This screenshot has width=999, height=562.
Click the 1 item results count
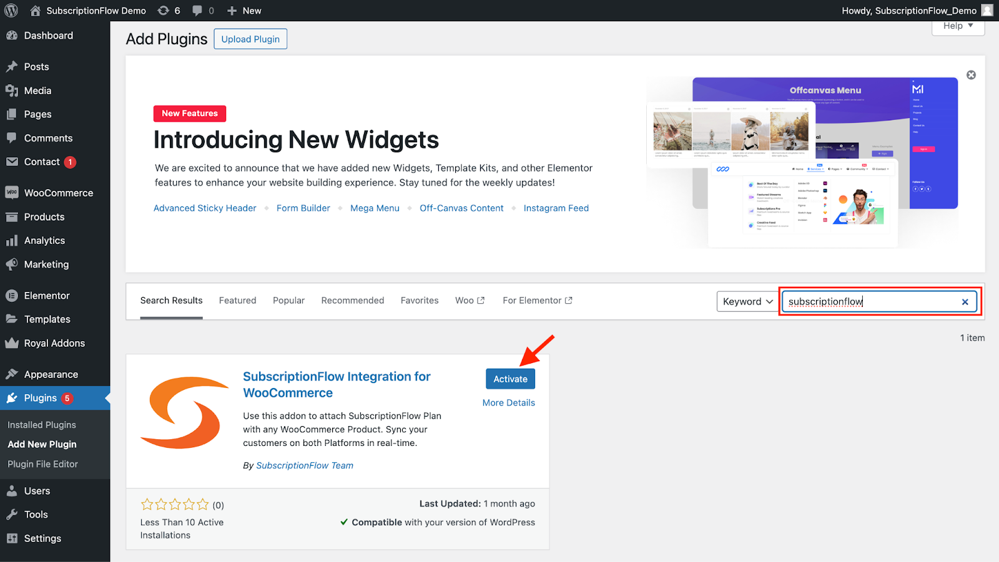click(972, 338)
